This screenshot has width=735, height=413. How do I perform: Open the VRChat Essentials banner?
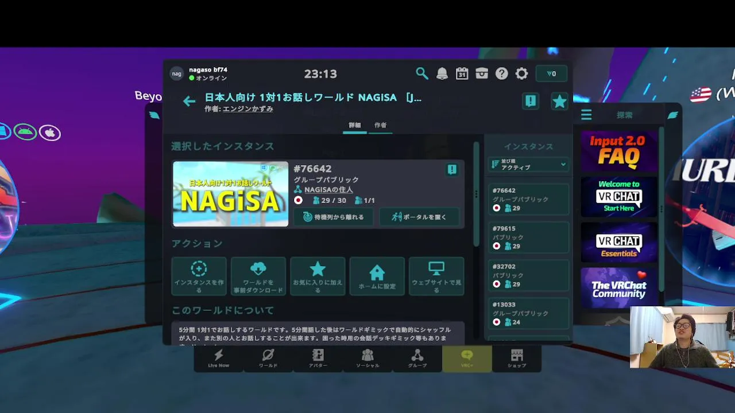coord(619,242)
